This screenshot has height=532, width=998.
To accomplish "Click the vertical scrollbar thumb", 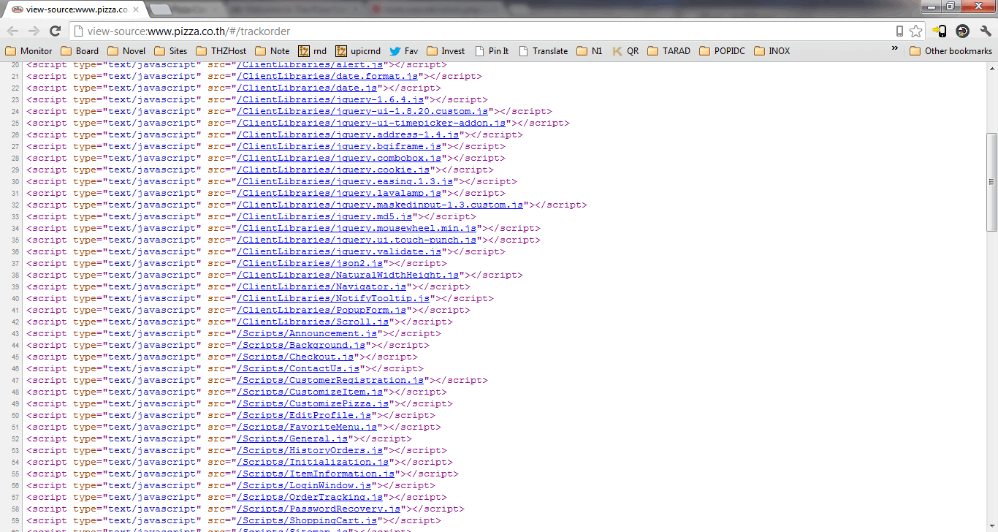I will click(991, 182).
